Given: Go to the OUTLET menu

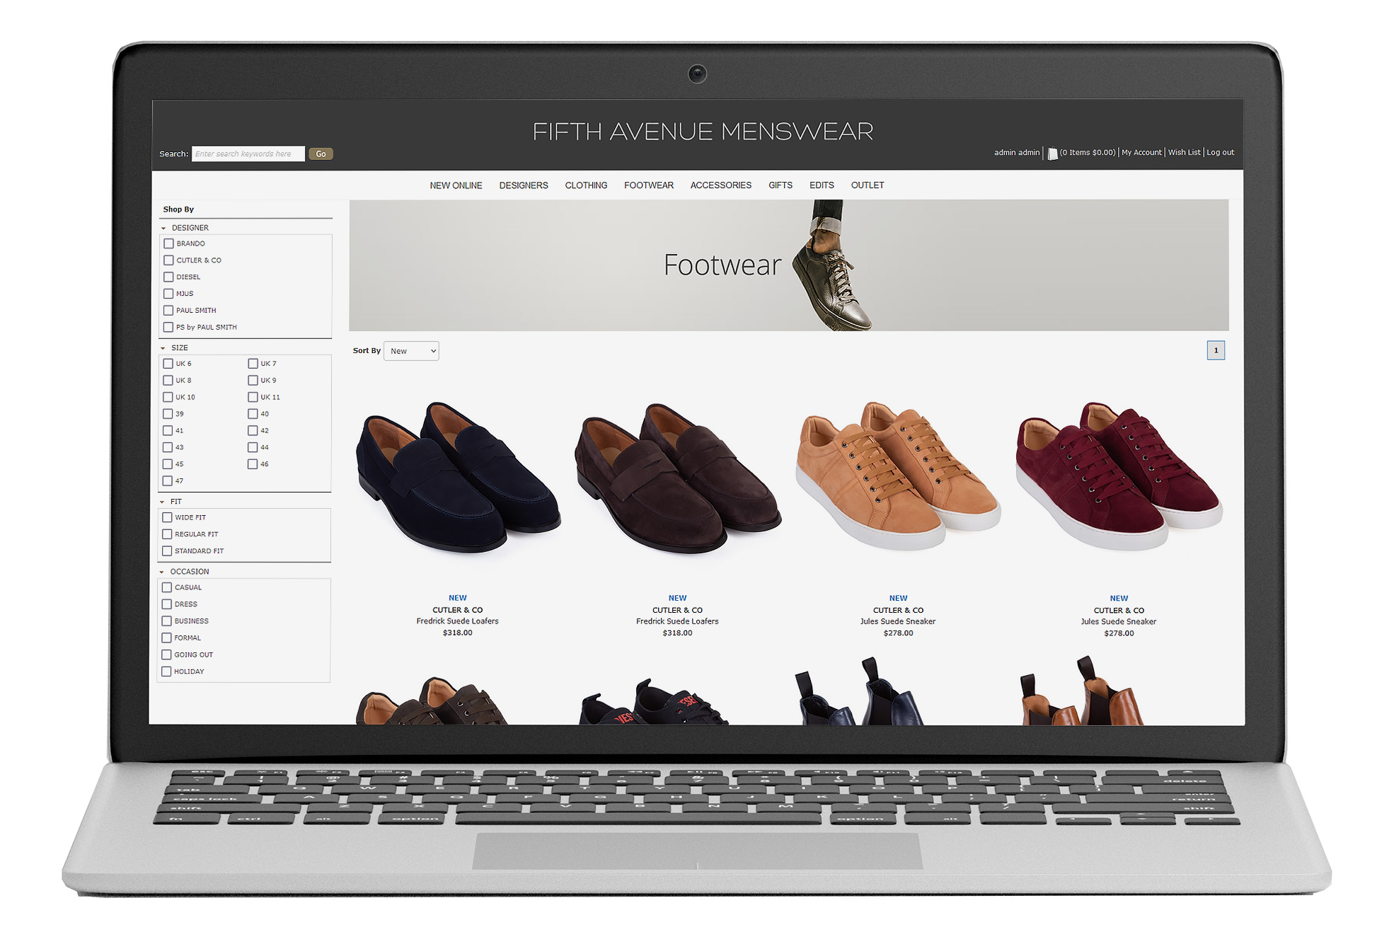Looking at the screenshot, I should coord(868,185).
